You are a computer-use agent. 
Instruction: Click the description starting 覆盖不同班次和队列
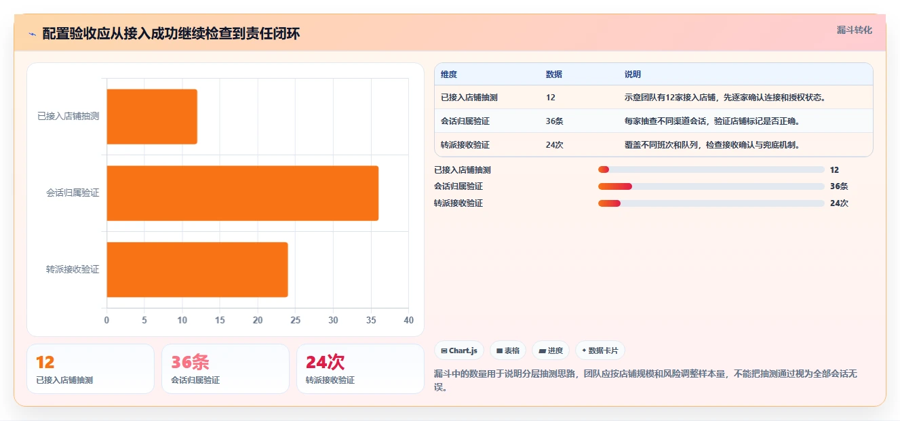point(713,145)
